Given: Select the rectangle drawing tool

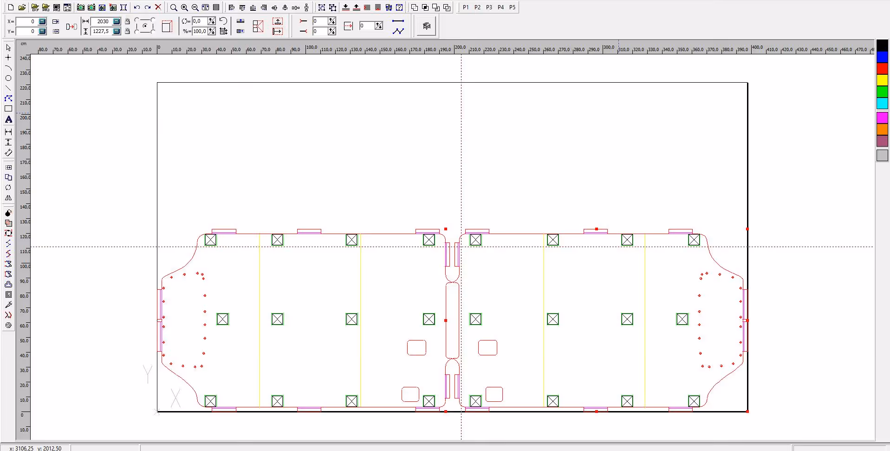Looking at the screenshot, I should (8, 109).
